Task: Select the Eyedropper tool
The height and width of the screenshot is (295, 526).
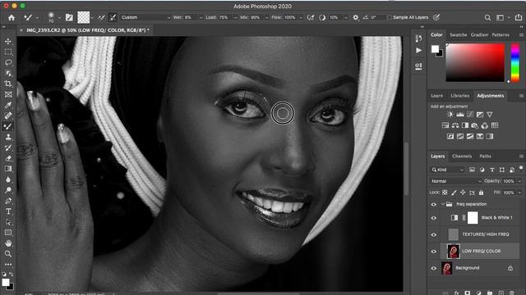Action: point(8,105)
